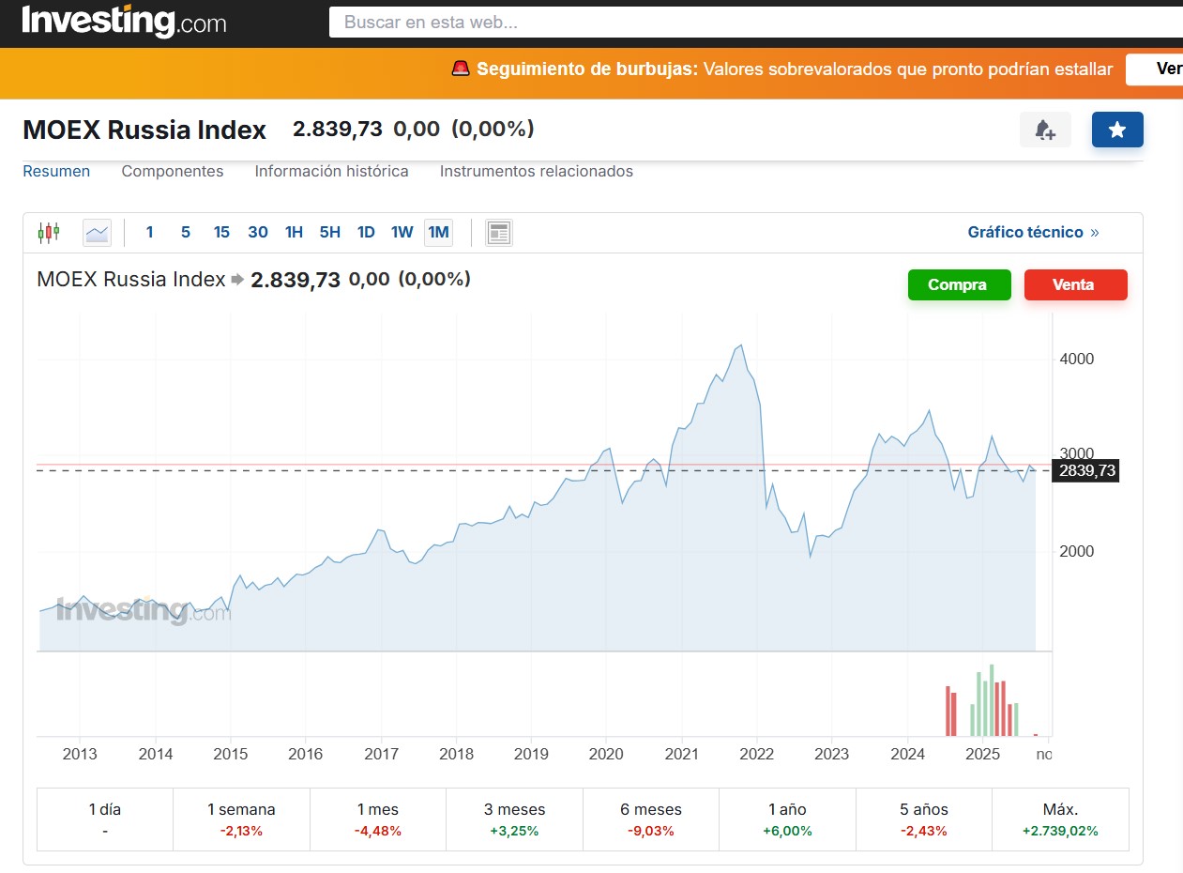Create alert with the bell icon
1183x873 pixels.
(1045, 130)
